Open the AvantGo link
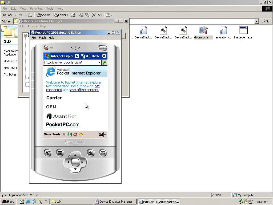Image resolution: width=273 pixels, height=205 pixels. [x=62, y=116]
